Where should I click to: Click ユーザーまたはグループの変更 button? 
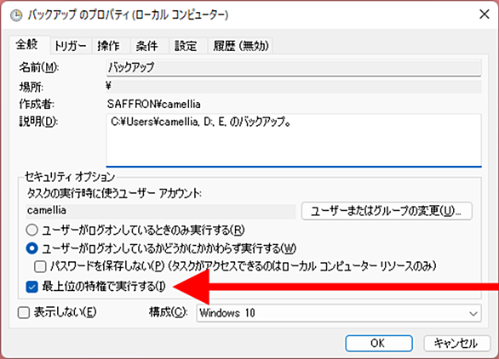(387, 211)
